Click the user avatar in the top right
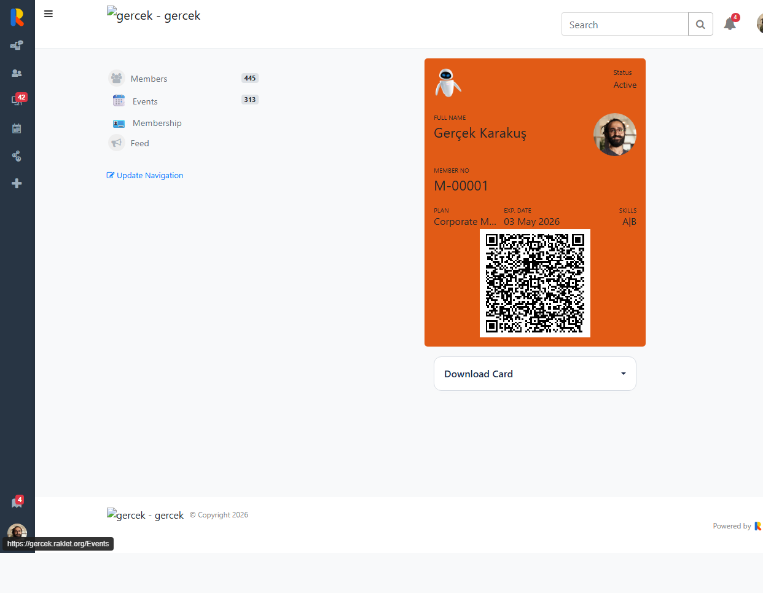 click(760, 24)
